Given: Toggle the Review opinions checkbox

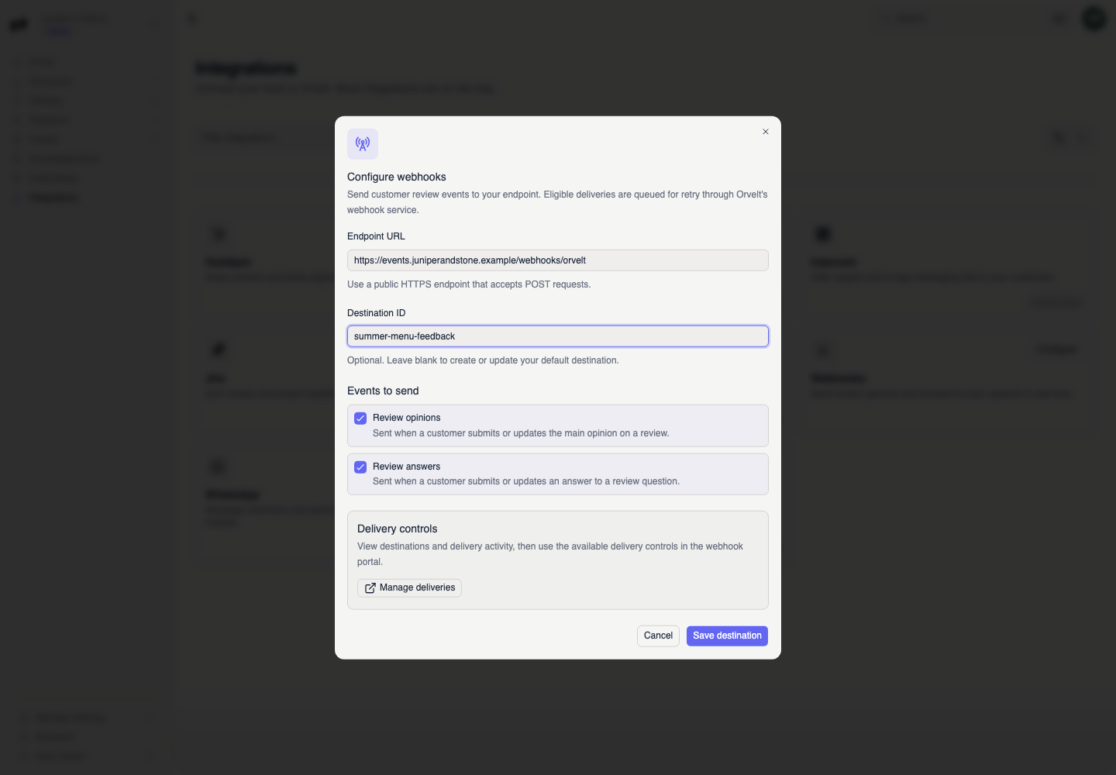Looking at the screenshot, I should coord(360,418).
